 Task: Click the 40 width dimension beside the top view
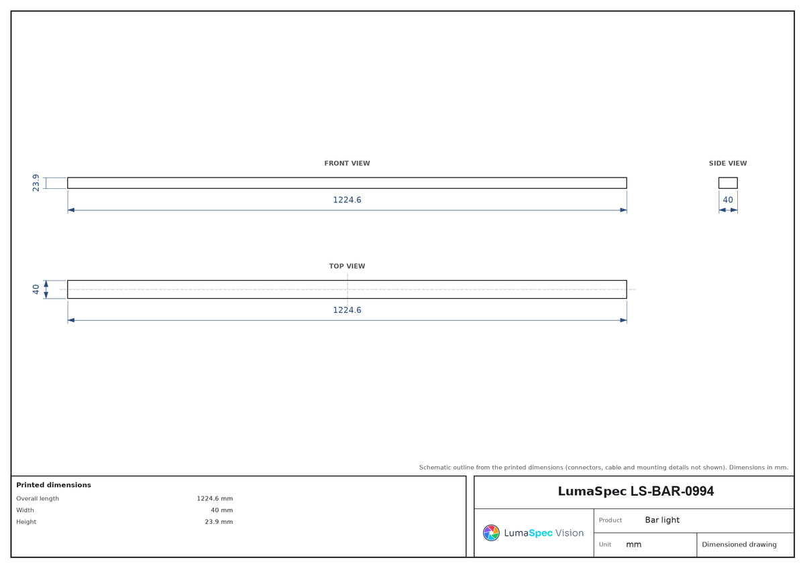(x=36, y=289)
